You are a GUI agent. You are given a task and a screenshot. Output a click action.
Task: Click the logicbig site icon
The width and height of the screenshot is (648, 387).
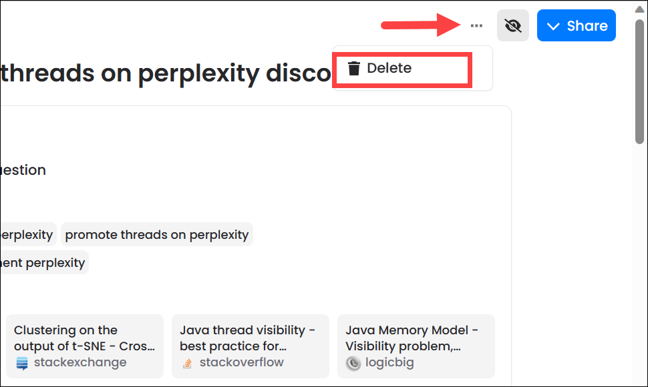coord(353,363)
